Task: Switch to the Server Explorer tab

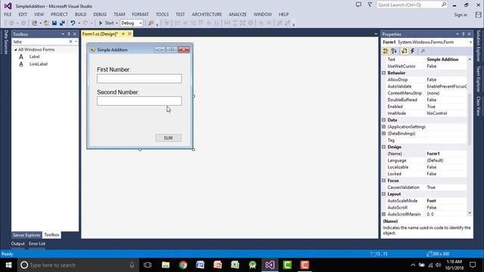Action: pos(26,235)
